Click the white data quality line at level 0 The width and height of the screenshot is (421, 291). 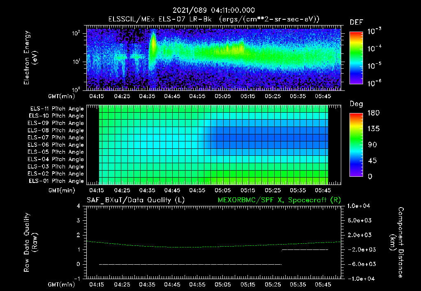(190, 264)
